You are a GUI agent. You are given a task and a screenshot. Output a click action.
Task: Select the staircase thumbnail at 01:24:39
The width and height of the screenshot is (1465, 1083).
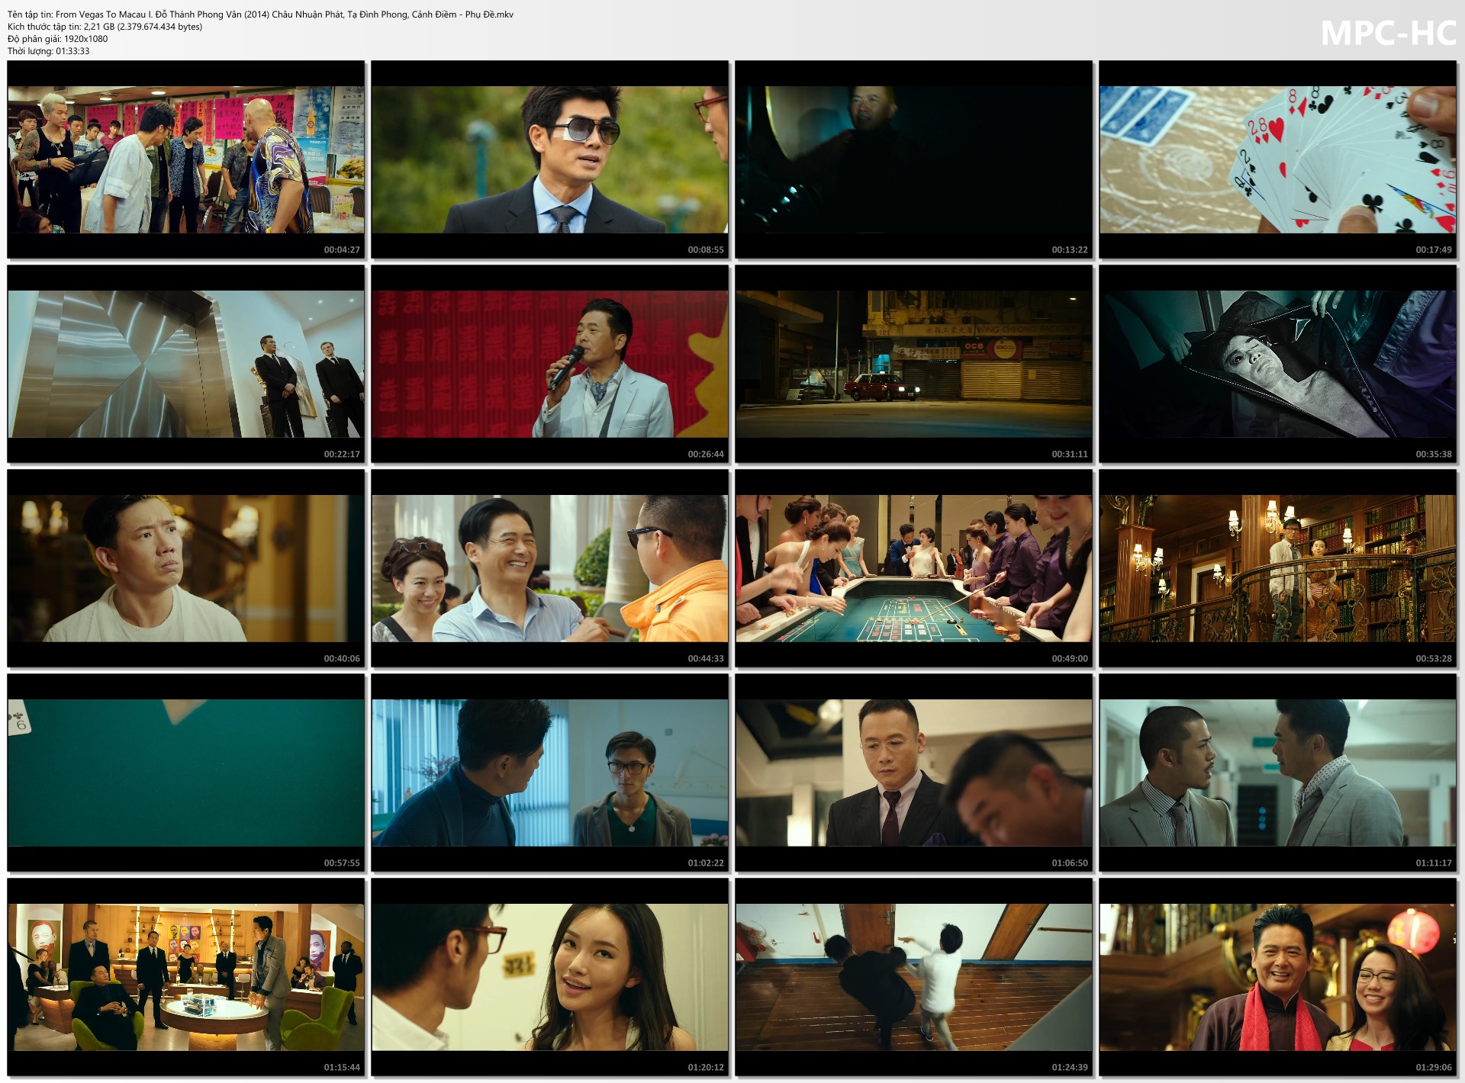coord(914,977)
